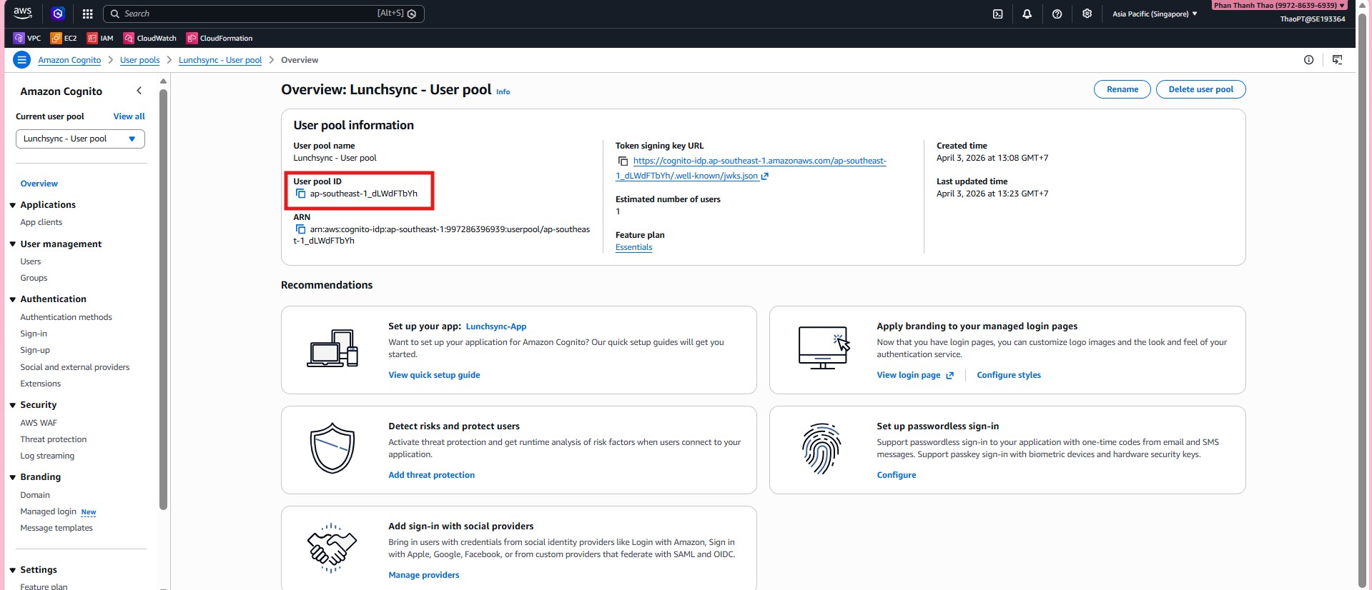Copy the token signing key URL
The image size is (1372, 590).
click(623, 161)
